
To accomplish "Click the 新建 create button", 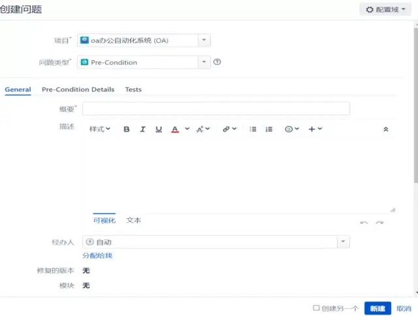I will pos(378,308).
